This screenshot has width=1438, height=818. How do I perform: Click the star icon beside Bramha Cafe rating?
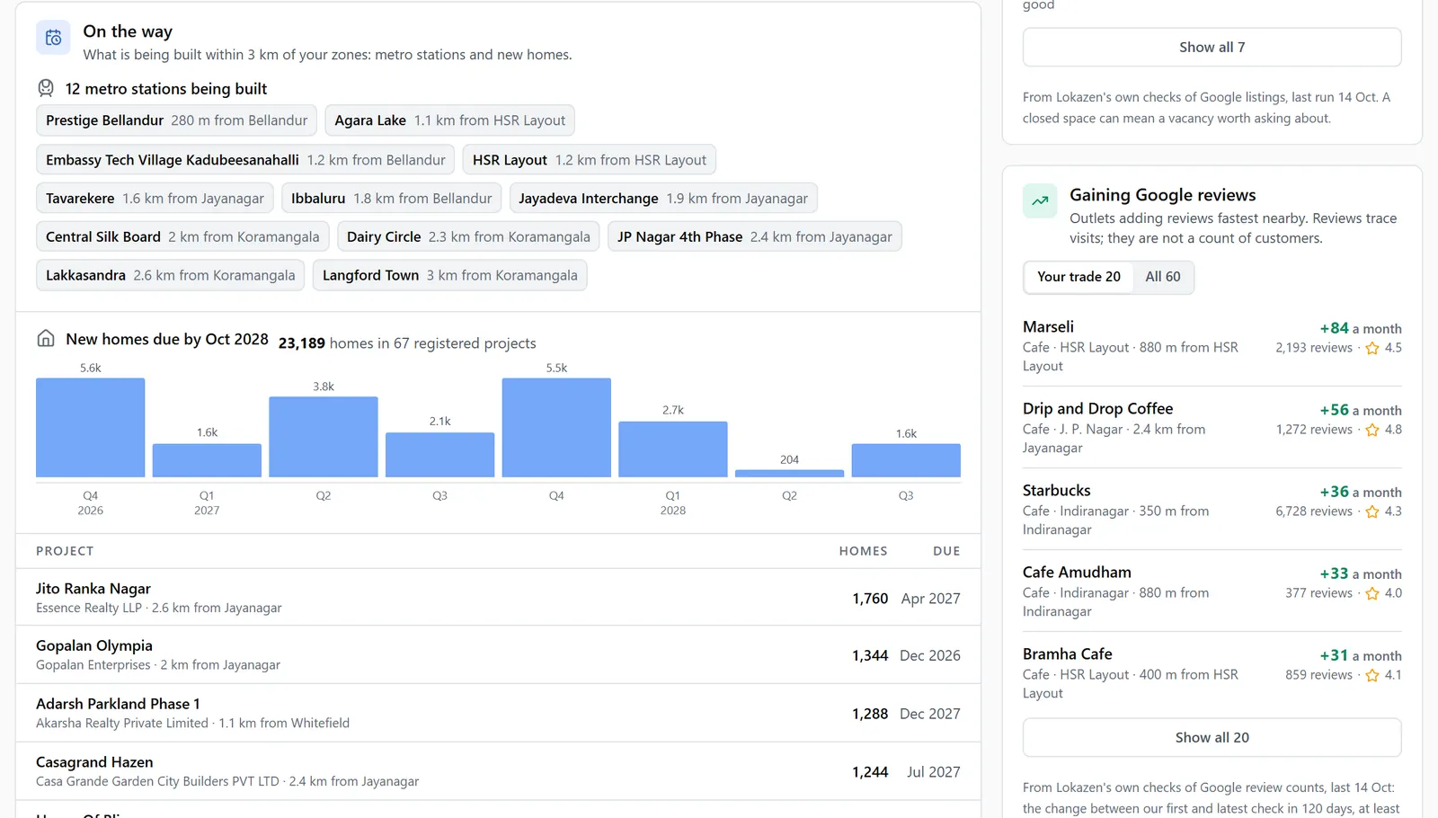[1372, 676]
